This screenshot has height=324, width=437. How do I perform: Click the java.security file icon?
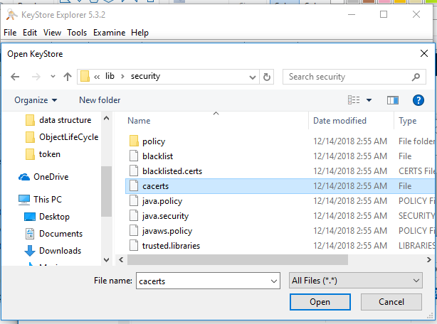pyautogui.click(x=134, y=216)
